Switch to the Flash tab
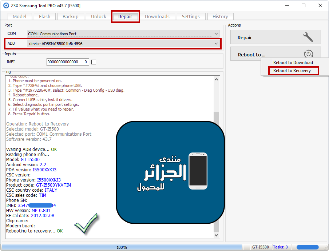The image size is (329, 251). coord(44,16)
